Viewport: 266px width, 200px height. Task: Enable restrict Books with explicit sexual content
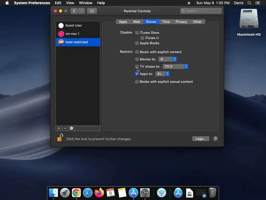tap(137, 82)
